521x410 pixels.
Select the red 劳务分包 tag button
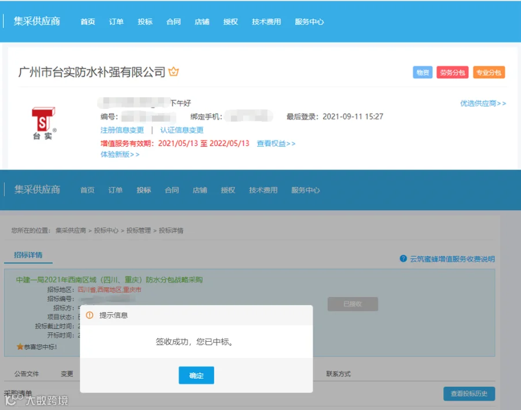452,72
